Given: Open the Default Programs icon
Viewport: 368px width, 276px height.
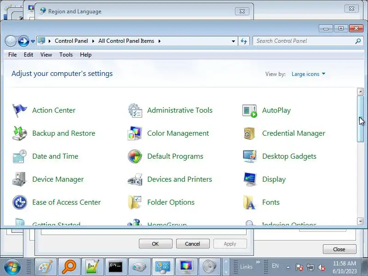Looking at the screenshot, I should tap(135, 156).
